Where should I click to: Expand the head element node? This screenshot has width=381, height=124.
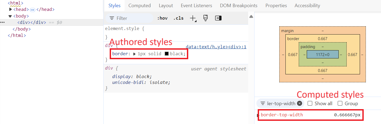click(x=10, y=10)
